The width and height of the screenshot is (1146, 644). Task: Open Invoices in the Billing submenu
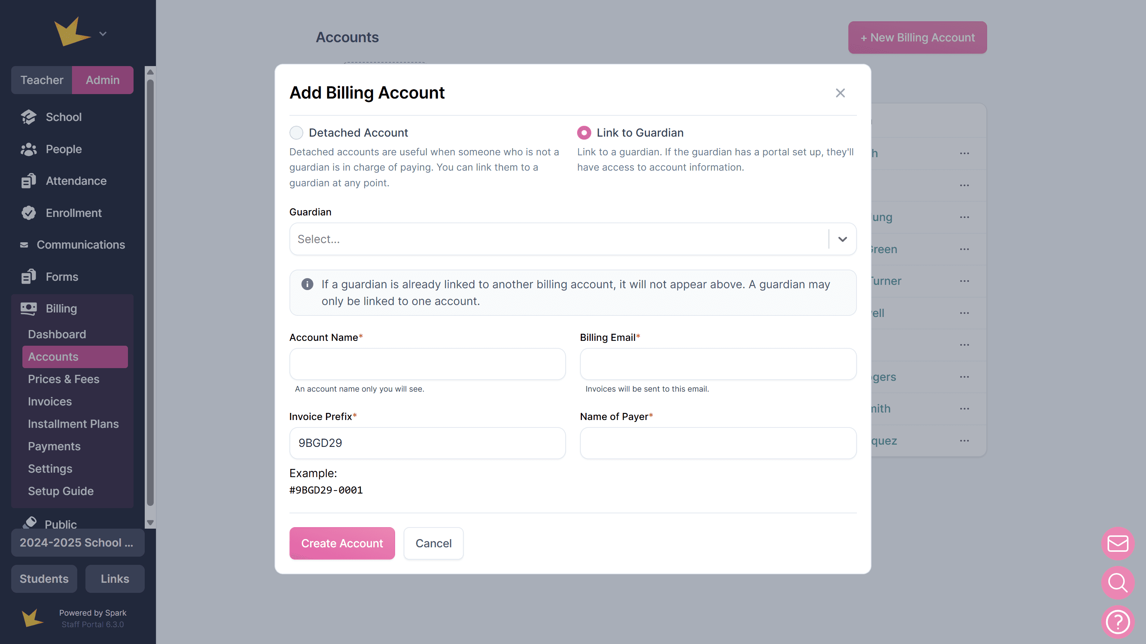(49, 401)
